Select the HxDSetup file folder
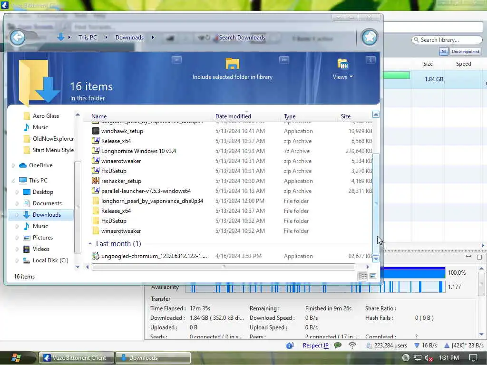This screenshot has height=365, width=487. pos(114,221)
